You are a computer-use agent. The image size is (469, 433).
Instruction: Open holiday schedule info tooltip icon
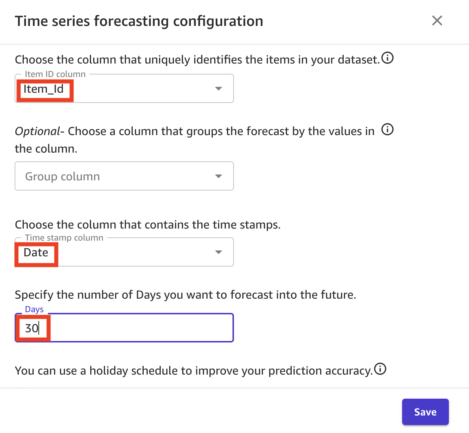tap(380, 369)
